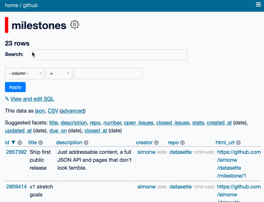Image resolution: width=264 pixels, height=202 pixels.
Task: Sort by description column header
Action: [x=69, y=143]
